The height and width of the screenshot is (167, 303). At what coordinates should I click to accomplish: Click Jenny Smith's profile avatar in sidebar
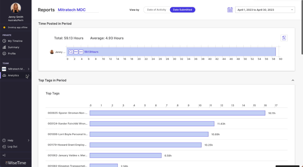click(x=16, y=8)
